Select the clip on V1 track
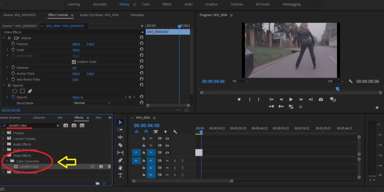Screen dimensions: 384x192 click(x=199, y=153)
